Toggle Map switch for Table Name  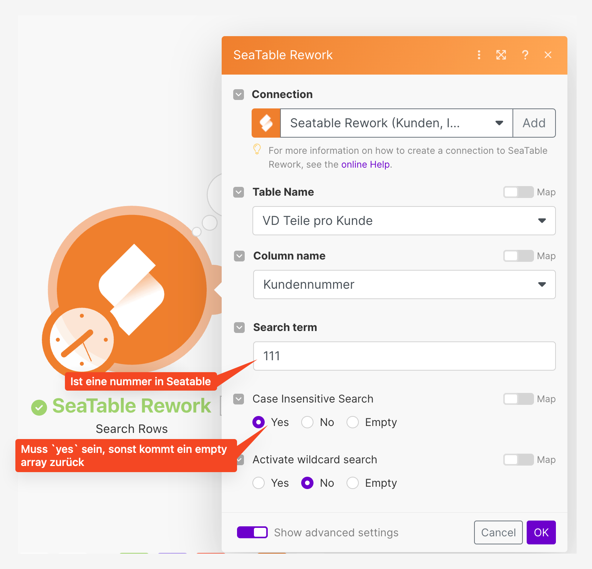519,192
